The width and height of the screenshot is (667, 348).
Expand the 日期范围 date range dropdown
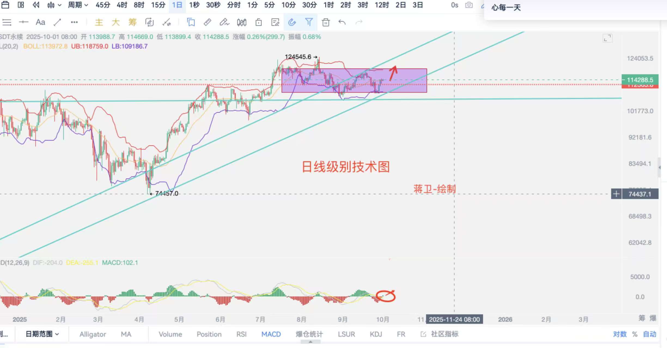(42, 334)
